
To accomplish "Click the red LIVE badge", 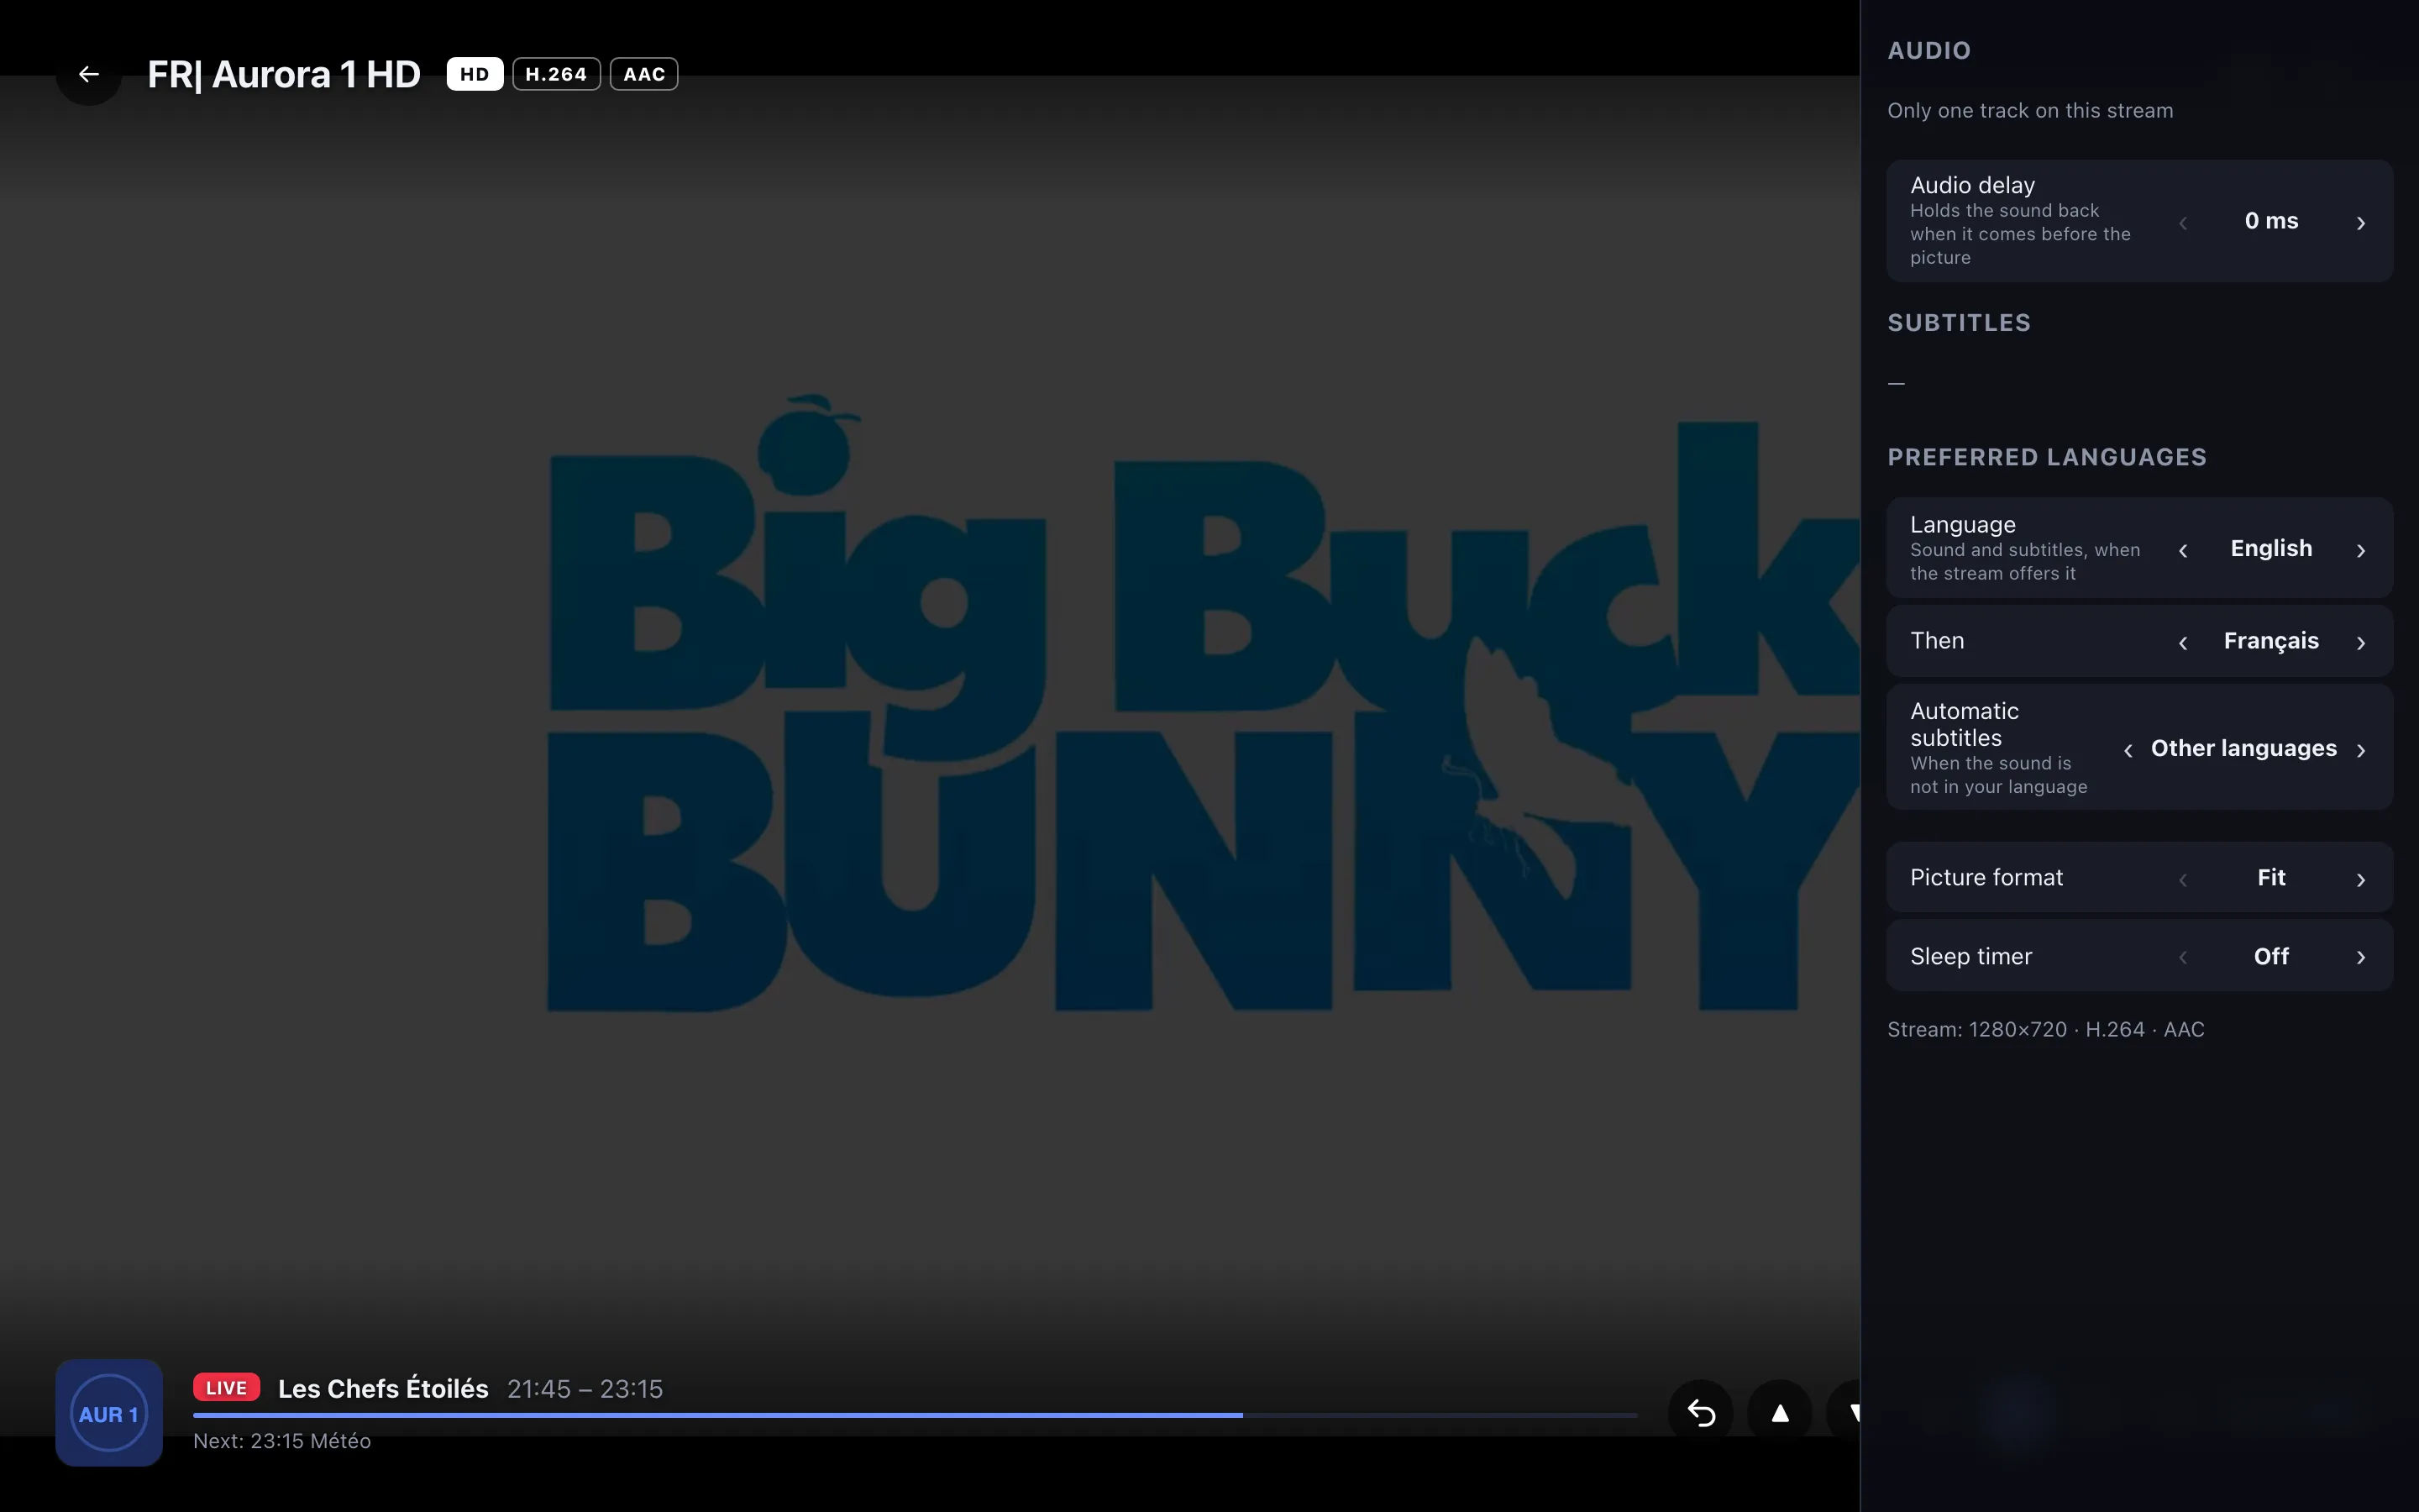I will coord(227,1387).
